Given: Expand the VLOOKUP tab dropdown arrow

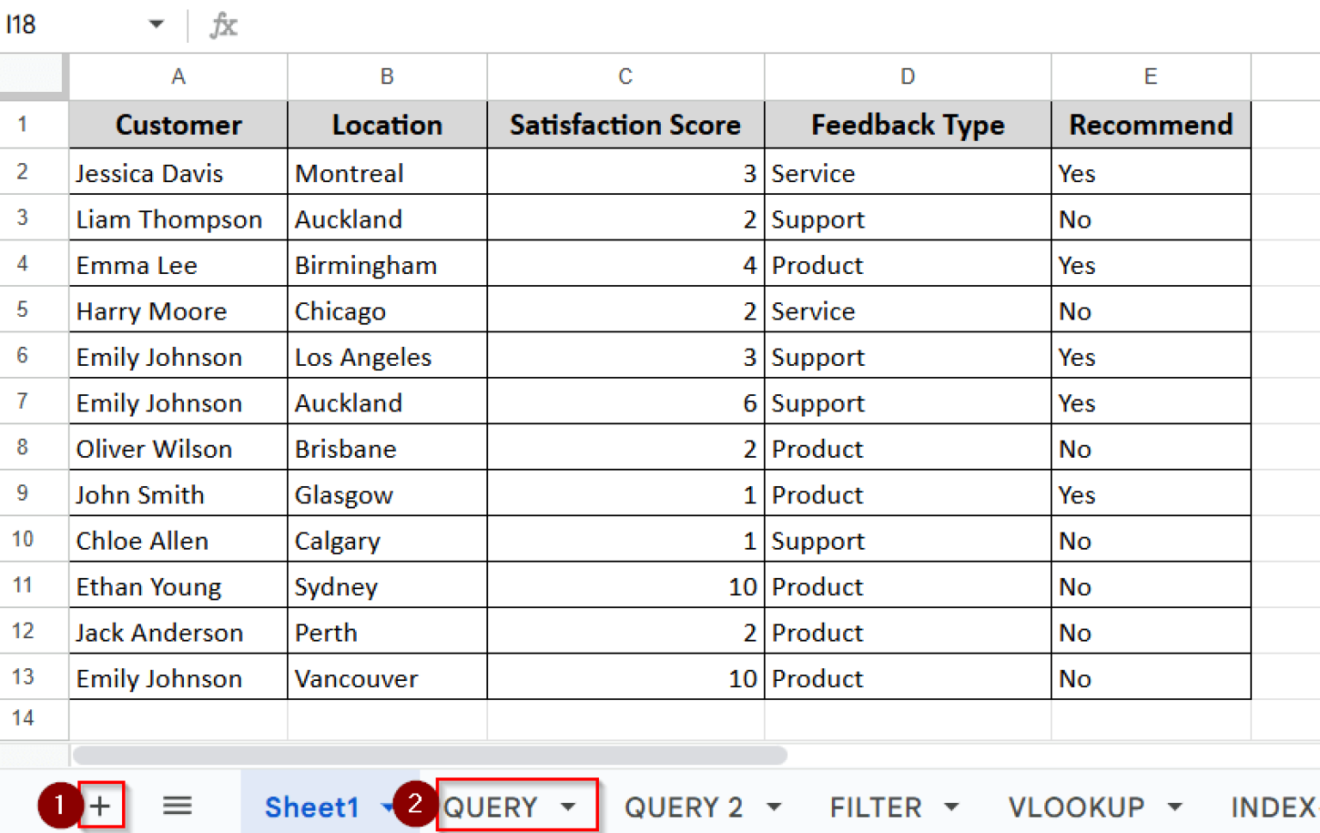Looking at the screenshot, I should tap(1175, 806).
